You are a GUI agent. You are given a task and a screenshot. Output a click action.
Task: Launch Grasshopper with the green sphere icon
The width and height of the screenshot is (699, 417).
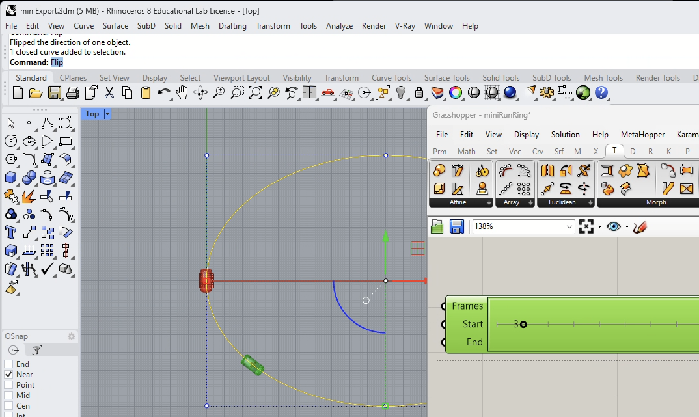pos(583,93)
